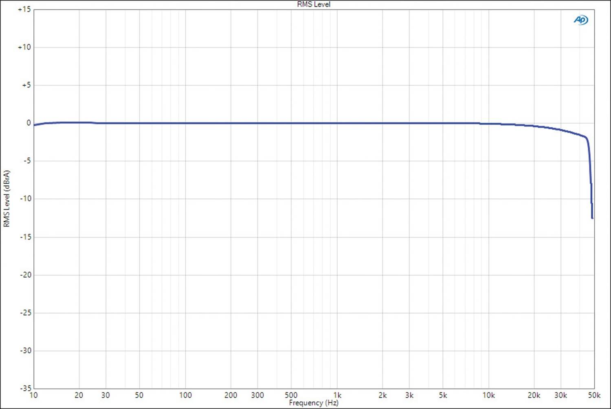Click the '+5' y-axis label

point(26,85)
